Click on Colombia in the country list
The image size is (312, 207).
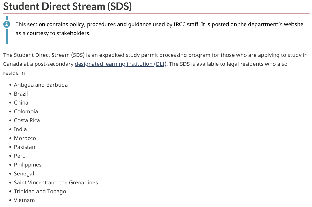click(26, 111)
